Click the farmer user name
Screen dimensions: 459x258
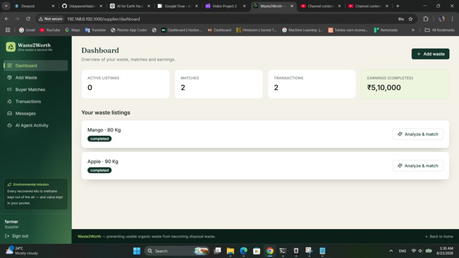coord(11,222)
